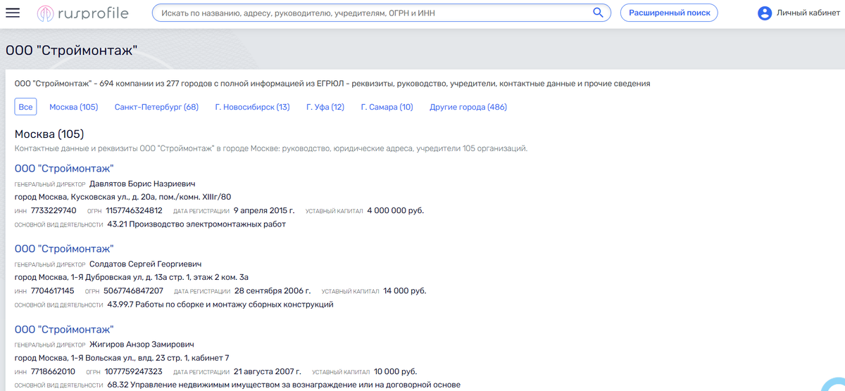The width and height of the screenshot is (845, 391).
Task: Filter by Санкт-Петербург (68)
Action: [156, 107]
